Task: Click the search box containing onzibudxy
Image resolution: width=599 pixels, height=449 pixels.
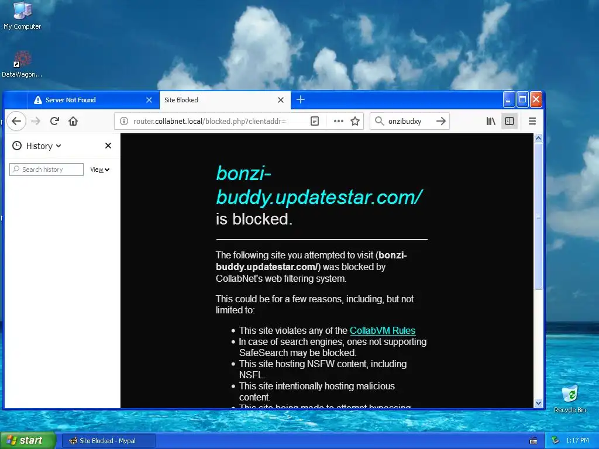Action: tap(409, 121)
